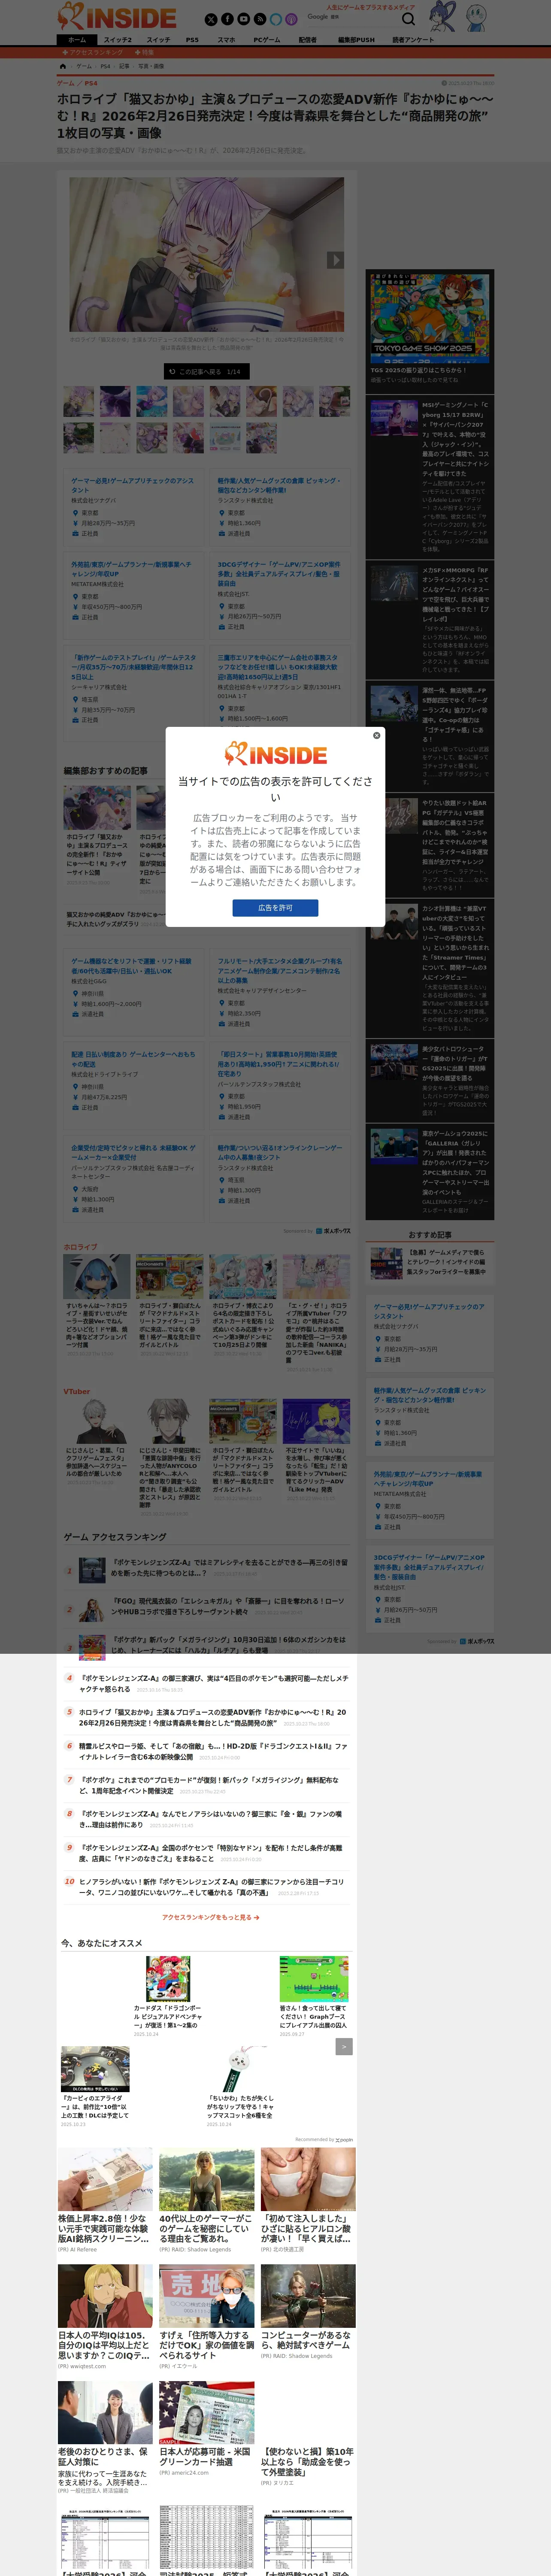This screenshot has width=551, height=2576.
Task: Open ランキング item 4 ポケモンレジェンズZ-A 4匹目
Action: point(206,1684)
